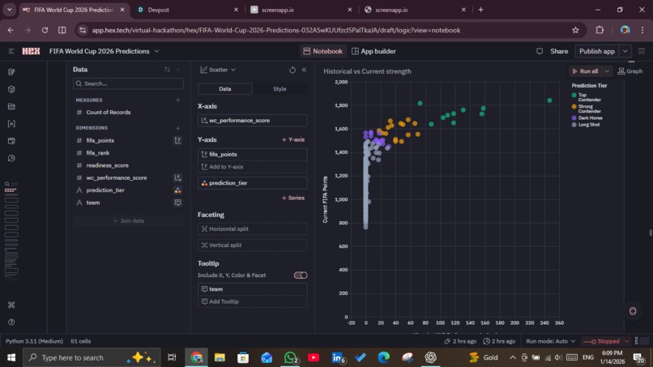This screenshot has width=653, height=367.
Task: Open the project title dropdown chevron
Action: [156, 51]
